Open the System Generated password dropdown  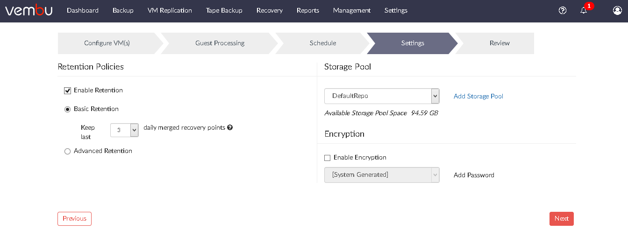[382, 175]
